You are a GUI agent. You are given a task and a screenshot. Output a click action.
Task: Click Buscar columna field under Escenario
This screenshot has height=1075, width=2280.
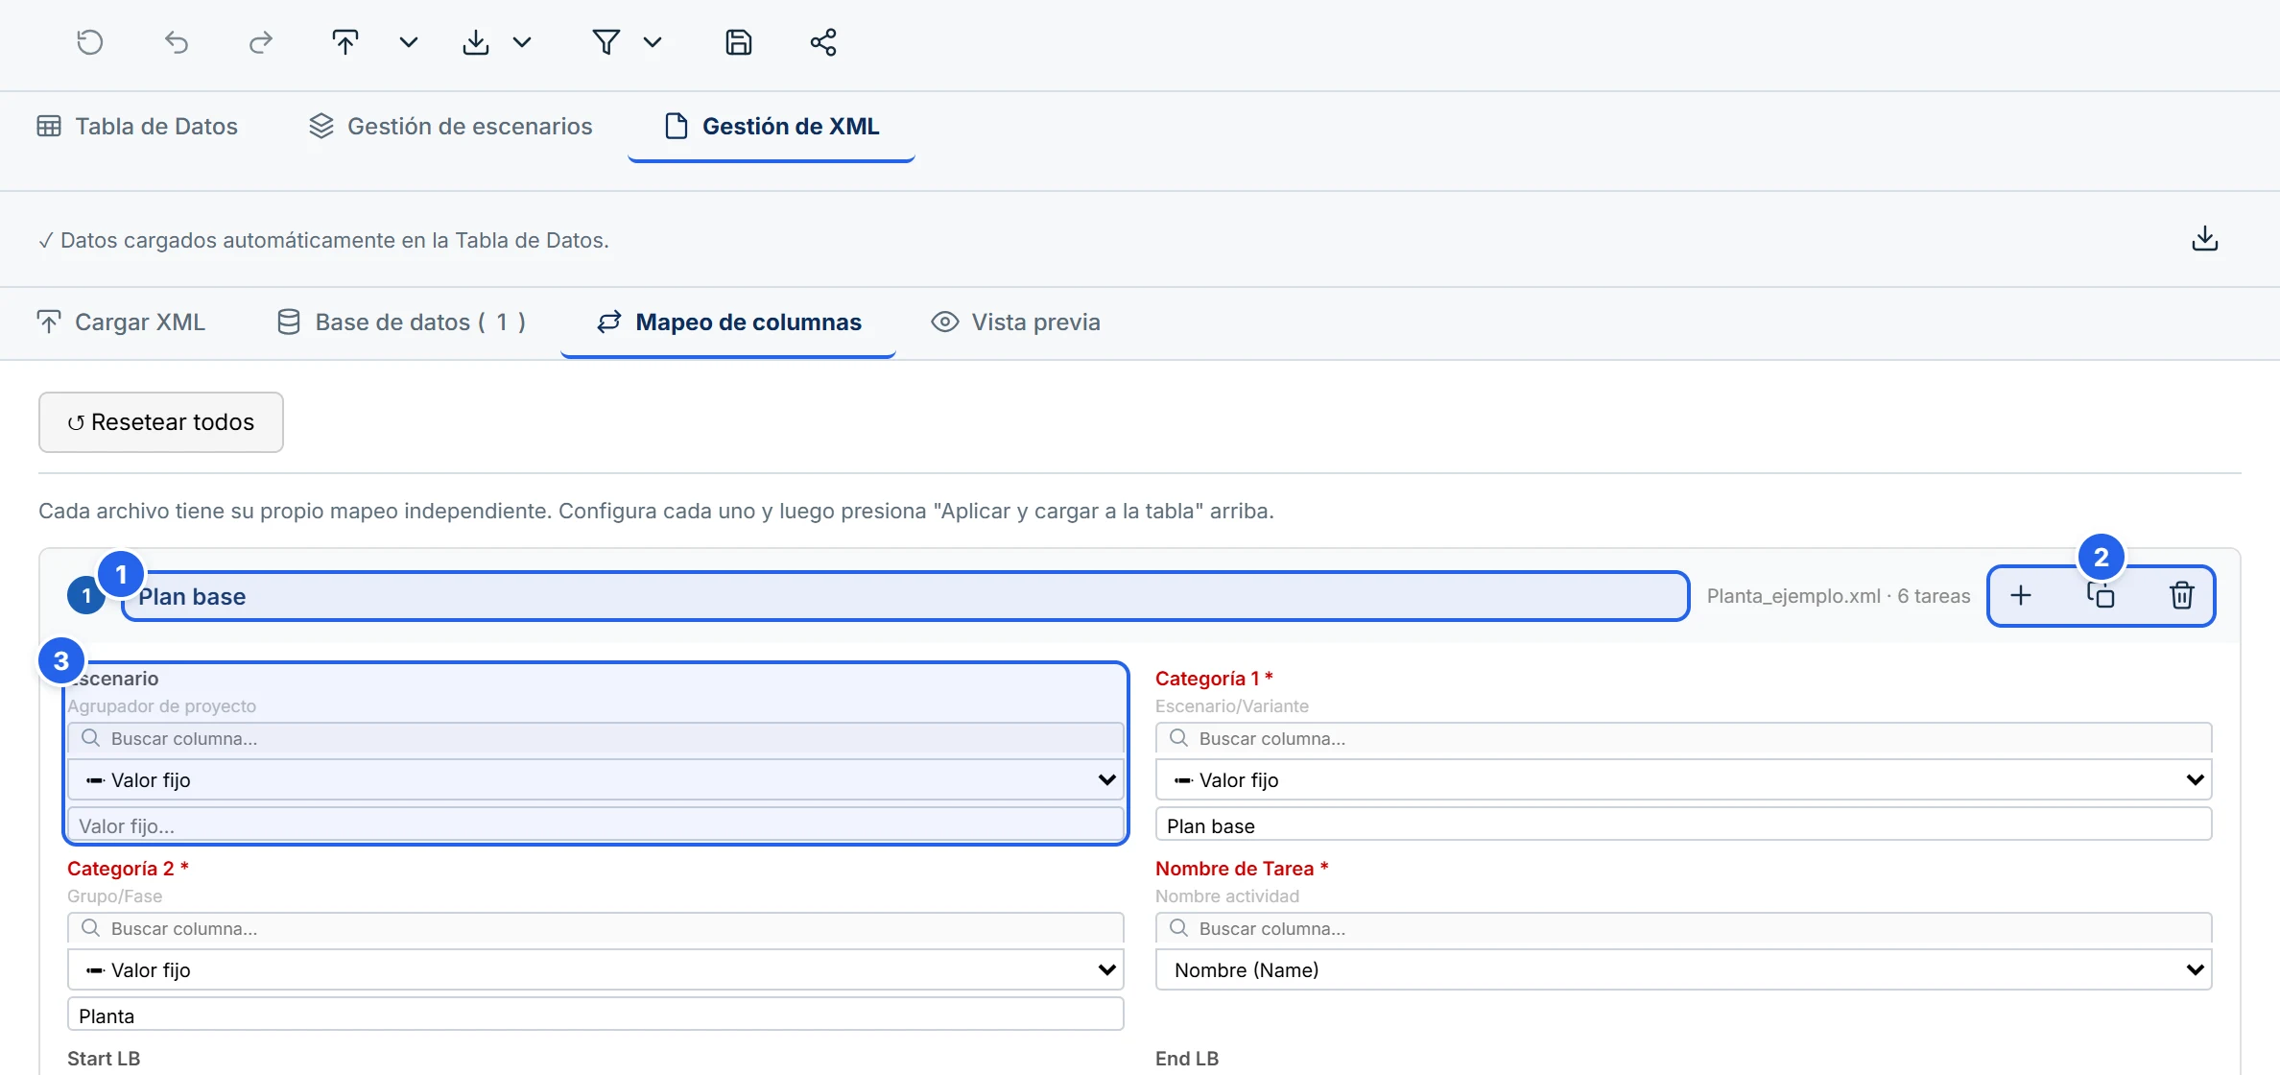(595, 738)
